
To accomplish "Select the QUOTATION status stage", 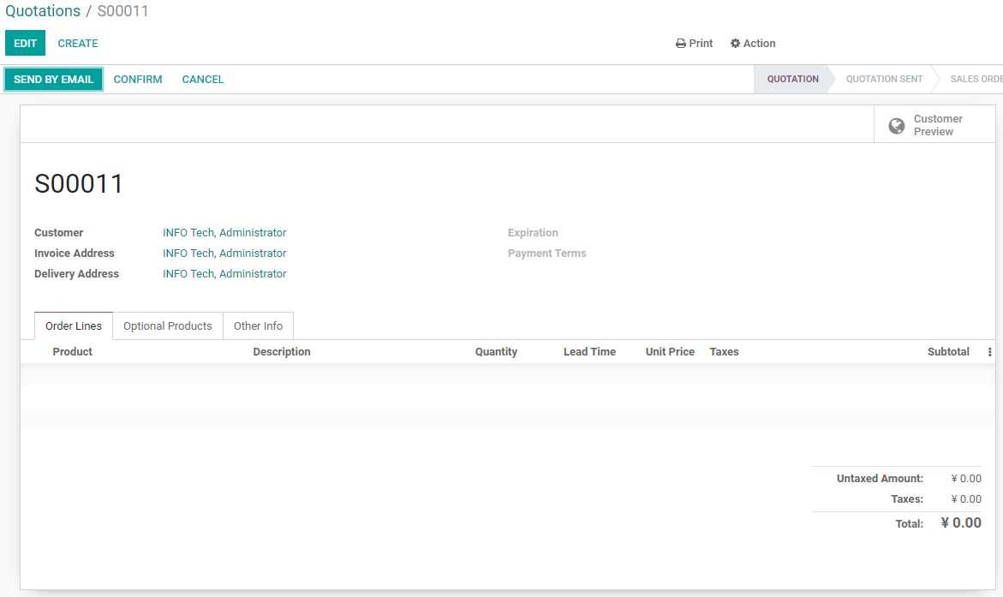I will 792,79.
